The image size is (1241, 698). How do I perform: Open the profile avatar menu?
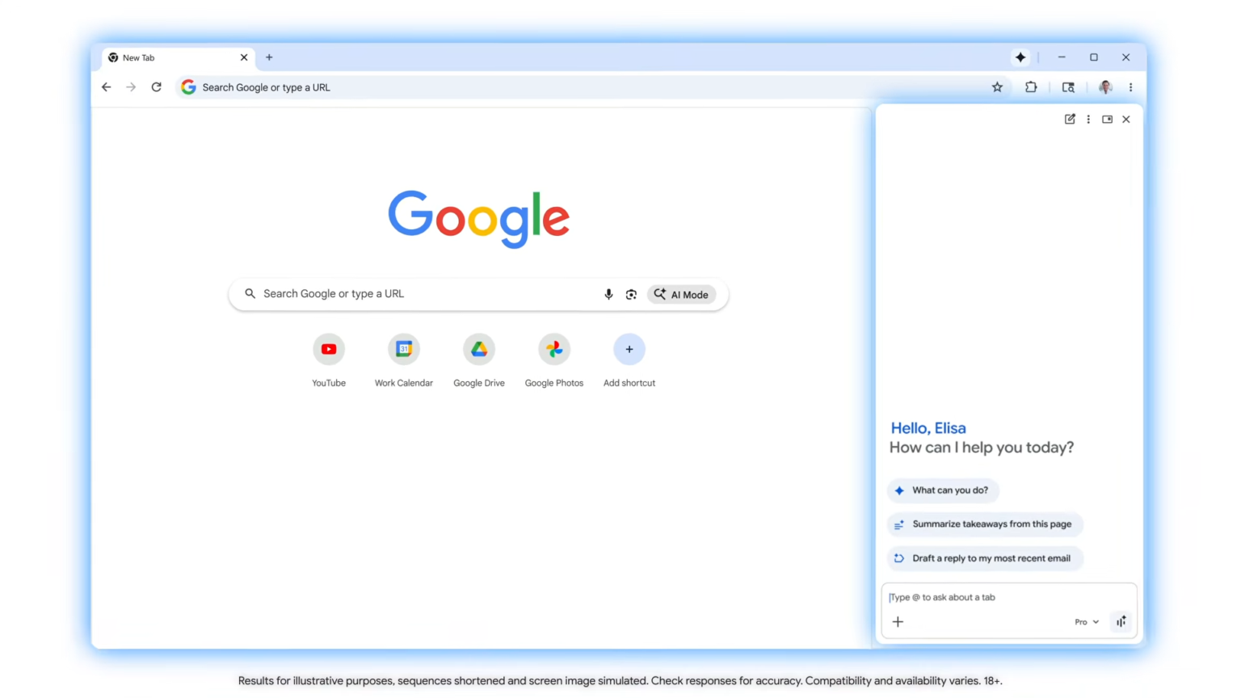click(1105, 87)
